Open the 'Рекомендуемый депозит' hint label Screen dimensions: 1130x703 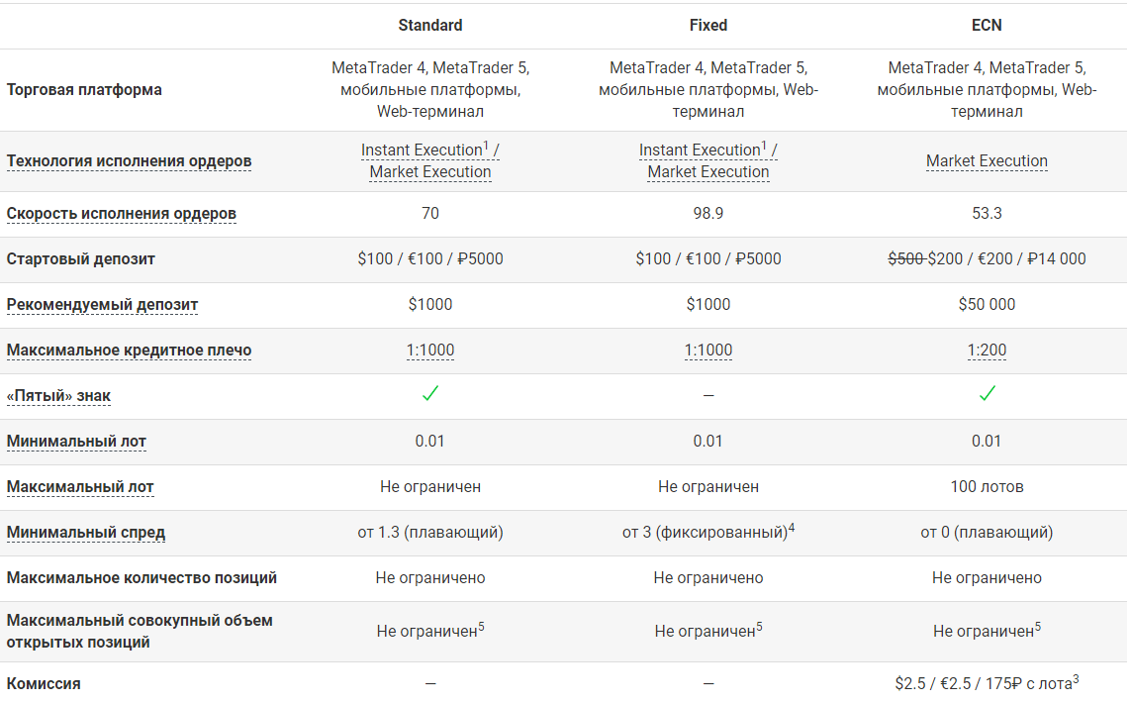[x=102, y=305]
